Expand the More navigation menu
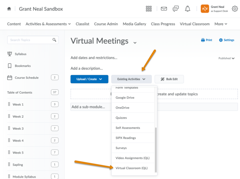The image size is (240, 179). point(220,24)
